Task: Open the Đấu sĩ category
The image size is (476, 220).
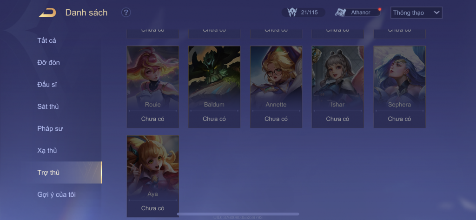Action: tap(47, 85)
